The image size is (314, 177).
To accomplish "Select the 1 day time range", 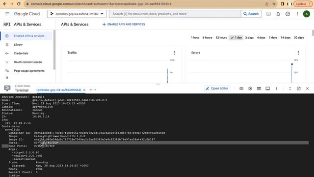I will coord(236,37).
